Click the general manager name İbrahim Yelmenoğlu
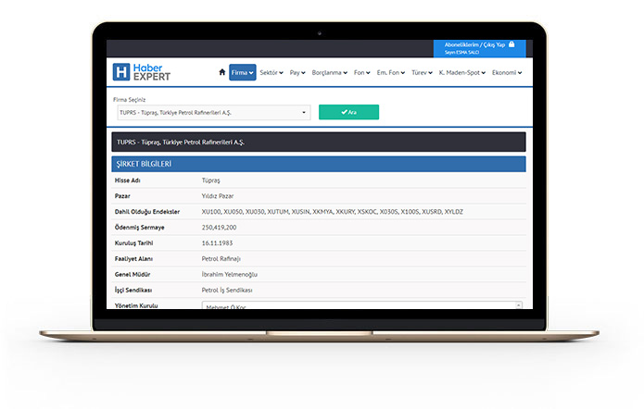This screenshot has width=644, height=409. click(x=230, y=275)
